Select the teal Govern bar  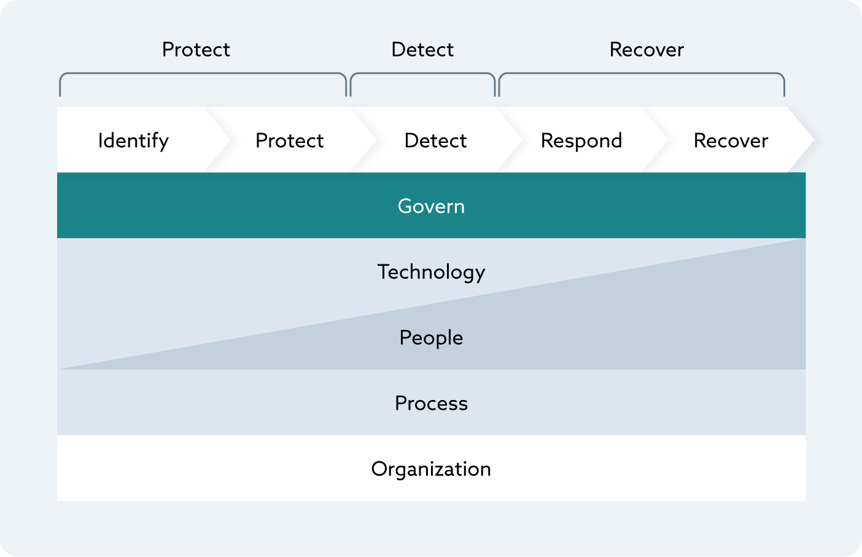click(431, 206)
